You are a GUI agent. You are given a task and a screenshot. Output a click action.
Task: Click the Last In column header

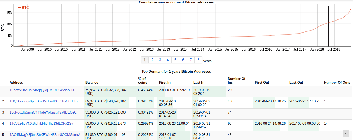point(199,83)
